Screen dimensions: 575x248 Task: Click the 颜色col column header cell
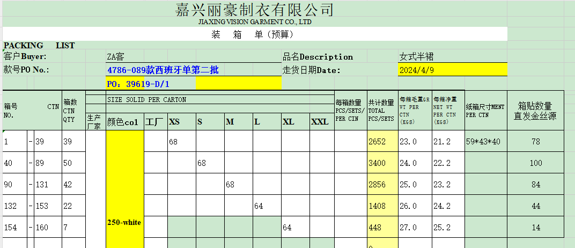[124, 122]
